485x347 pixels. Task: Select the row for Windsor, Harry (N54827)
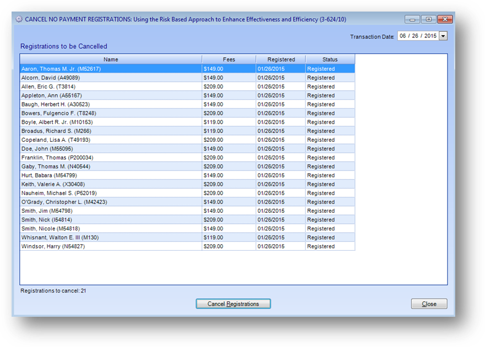[x=187, y=246]
